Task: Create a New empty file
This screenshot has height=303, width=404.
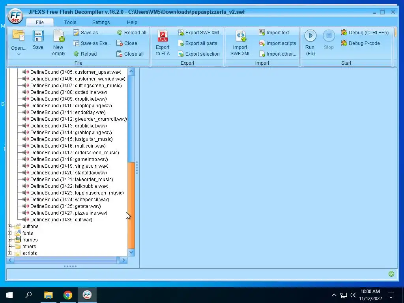Action: (59, 43)
